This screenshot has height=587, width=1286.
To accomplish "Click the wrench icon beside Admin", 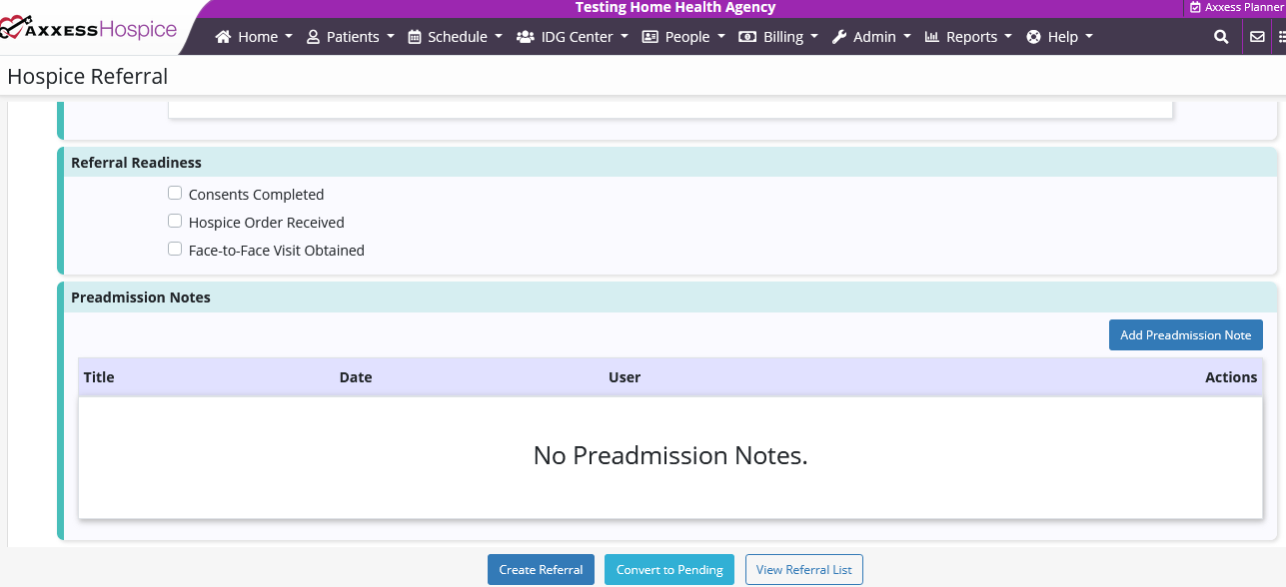I will 839,37.
